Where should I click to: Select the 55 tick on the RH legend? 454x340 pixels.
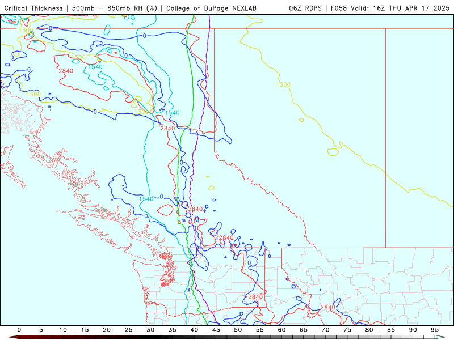coord(260,330)
